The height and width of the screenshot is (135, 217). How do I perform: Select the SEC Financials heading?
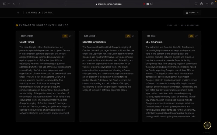click(154, 42)
